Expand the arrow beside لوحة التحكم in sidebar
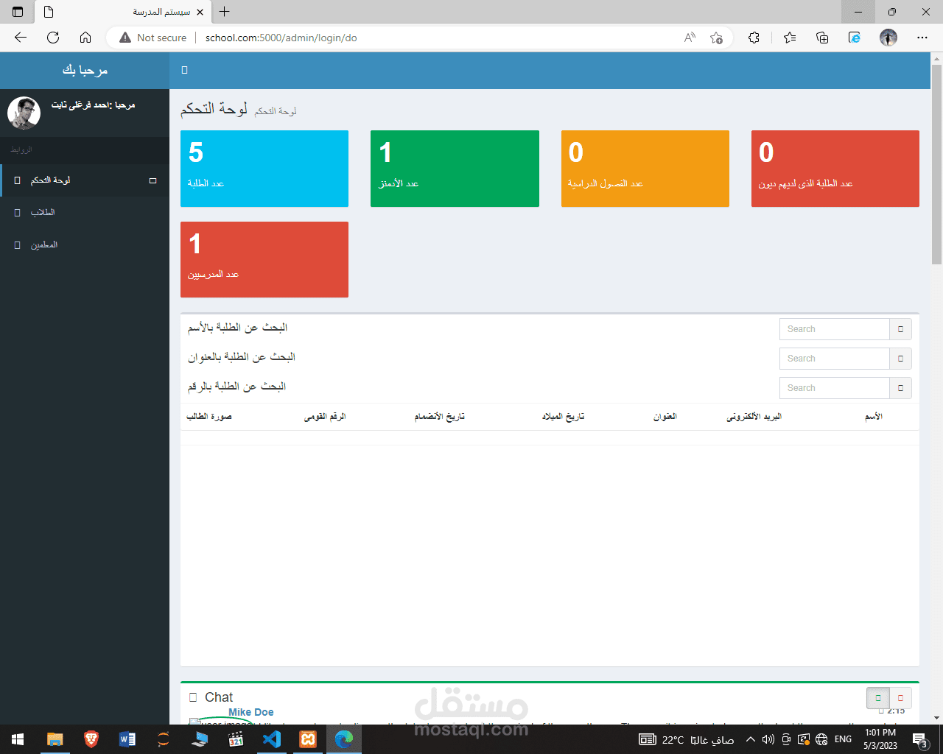Image resolution: width=943 pixels, height=754 pixels. 153,180
